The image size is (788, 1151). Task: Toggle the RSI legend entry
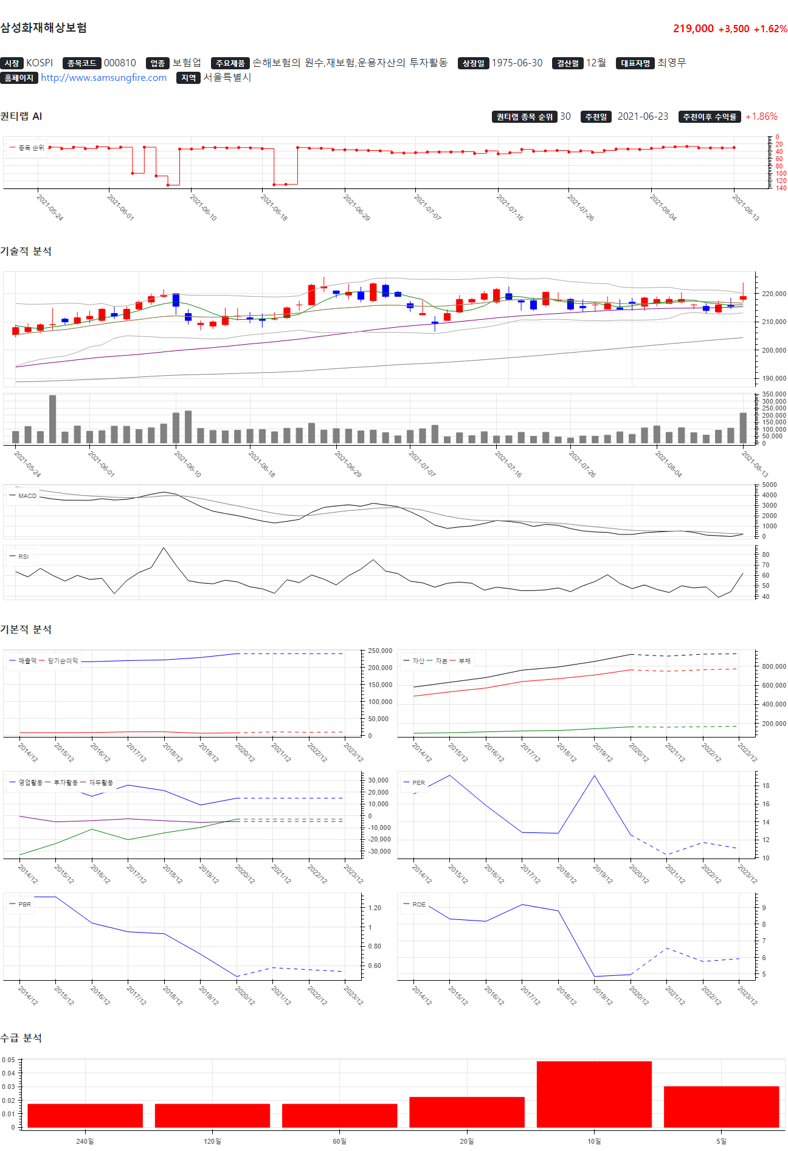pos(19,556)
